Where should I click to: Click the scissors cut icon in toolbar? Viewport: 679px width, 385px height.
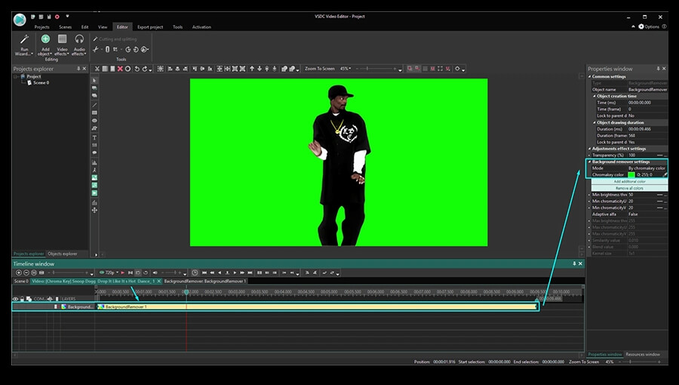pos(96,50)
